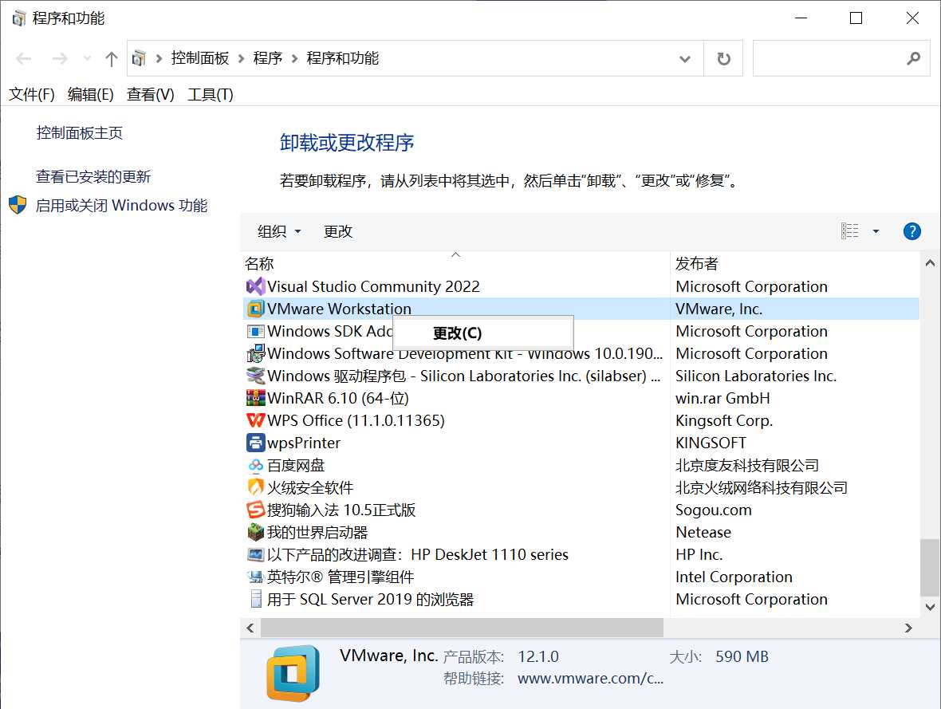Click the WinRAR 6.10 icon

click(256, 398)
